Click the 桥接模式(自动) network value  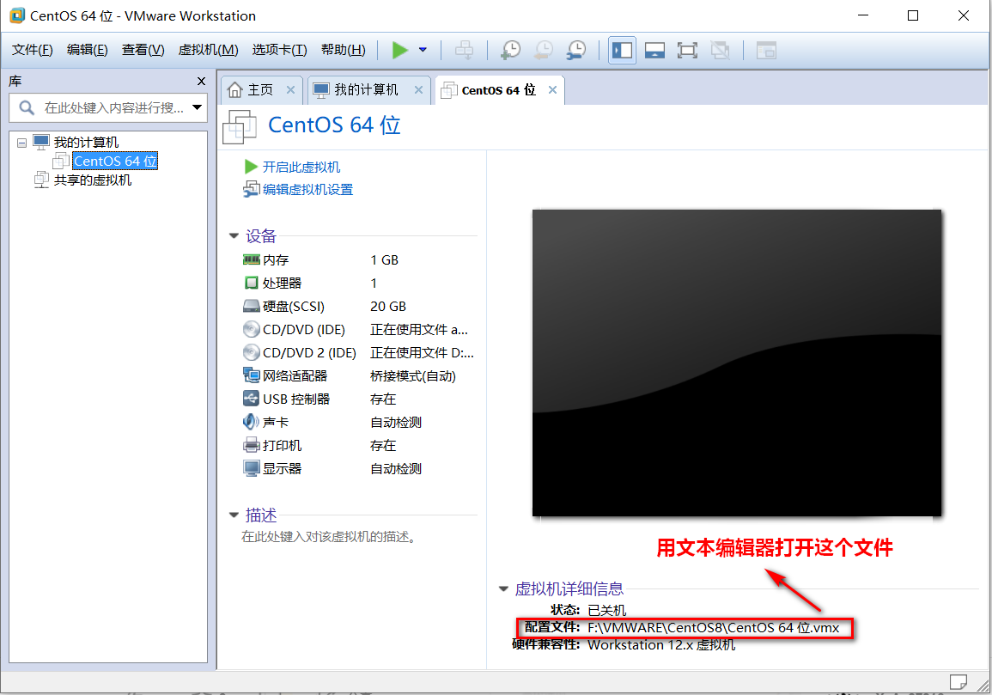tap(412, 376)
